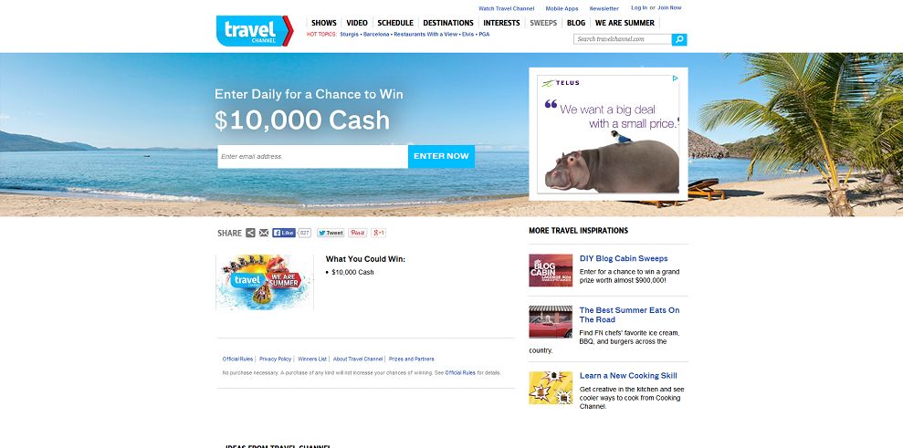This screenshot has height=448, width=903.
Task: Click the Winners List link
Action: pos(312,359)
